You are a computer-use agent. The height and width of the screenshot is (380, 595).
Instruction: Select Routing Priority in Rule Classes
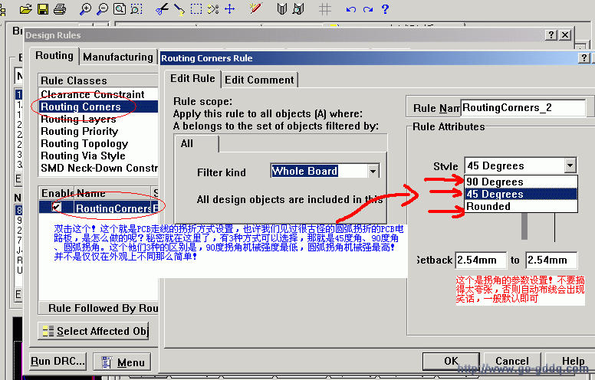(x=79, y=131)
